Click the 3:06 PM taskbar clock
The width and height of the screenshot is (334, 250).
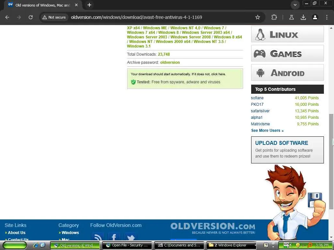tap(322, 245)
